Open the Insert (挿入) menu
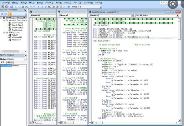Image resolution: width=184 pixels, height=126 pixels. [x=32, y=3]
